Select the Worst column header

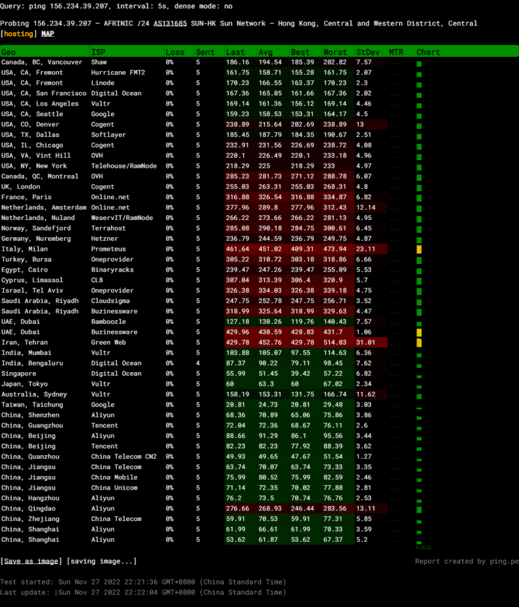(x=335, y=52)
